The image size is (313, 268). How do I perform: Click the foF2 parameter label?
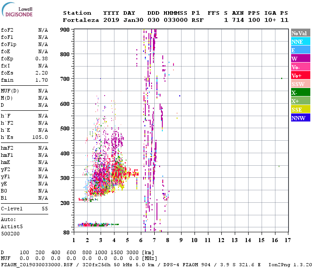[7, 30]
